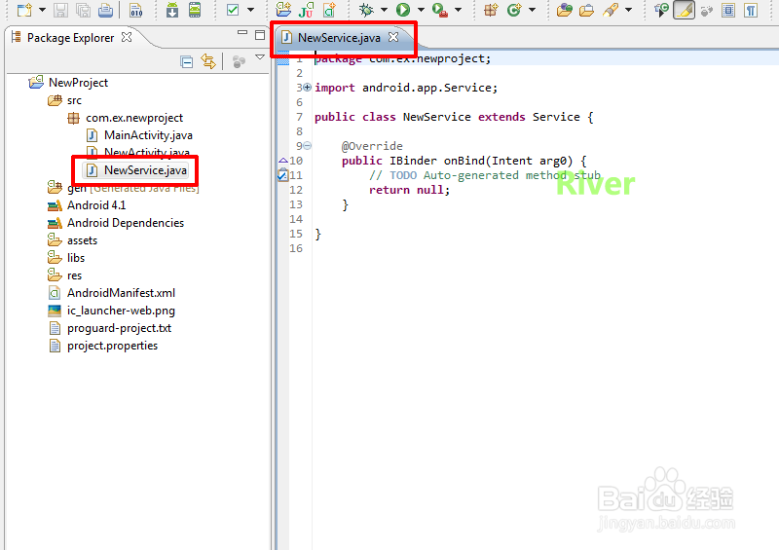Viewport: 779px width, 550px height.
Task: Select proguard-project.txt file
Action: [x=119, y=328]
